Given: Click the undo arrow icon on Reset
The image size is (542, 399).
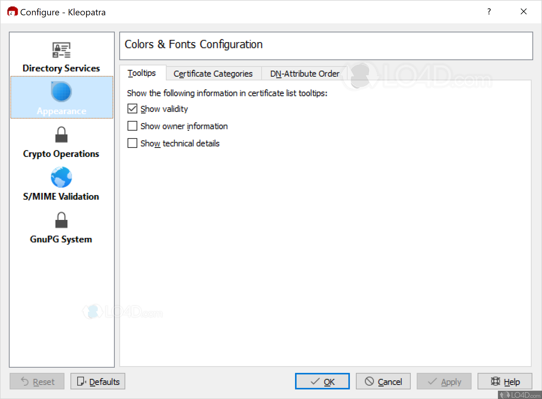Looking at the screenshot, I should click(x=24, y=381).
